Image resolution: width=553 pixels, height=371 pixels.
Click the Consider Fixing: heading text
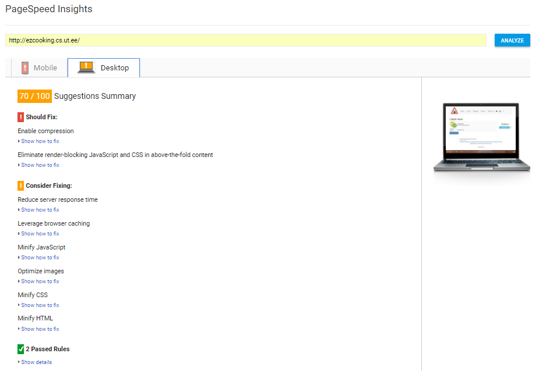coord(49,185)
